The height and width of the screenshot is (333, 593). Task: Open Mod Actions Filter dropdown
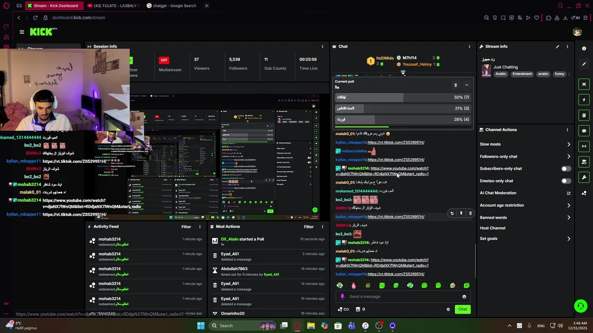click(x=309, y=227)
